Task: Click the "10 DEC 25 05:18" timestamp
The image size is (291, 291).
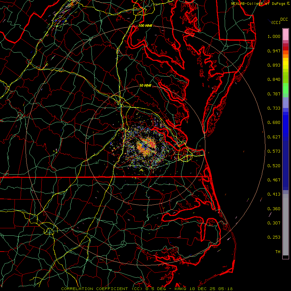Action: [211, 289]
